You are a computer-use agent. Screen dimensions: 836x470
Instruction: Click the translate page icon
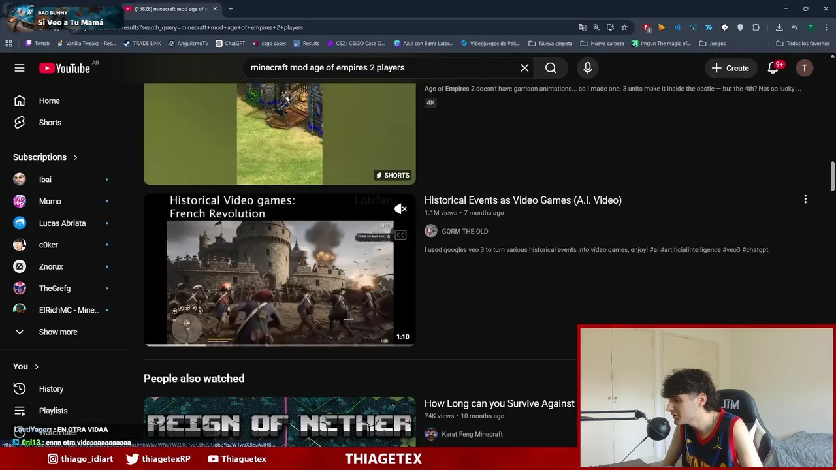[582, 27]
